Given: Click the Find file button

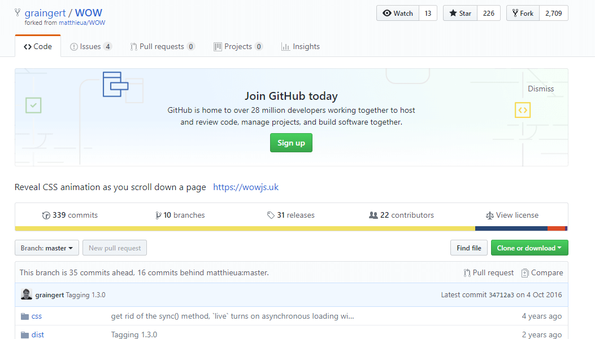Looking at the screenshot, I should (468, 248).
